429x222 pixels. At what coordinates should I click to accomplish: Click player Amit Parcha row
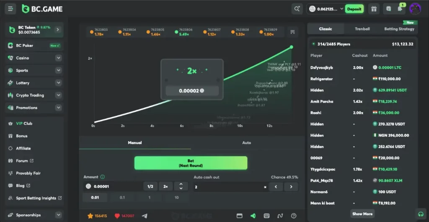pyautogui.click(x=362, y=101)
